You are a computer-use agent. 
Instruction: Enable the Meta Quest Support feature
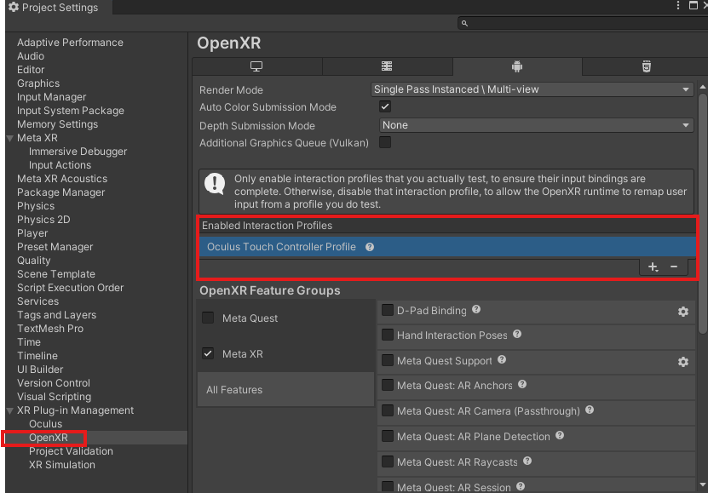[388, 360]
